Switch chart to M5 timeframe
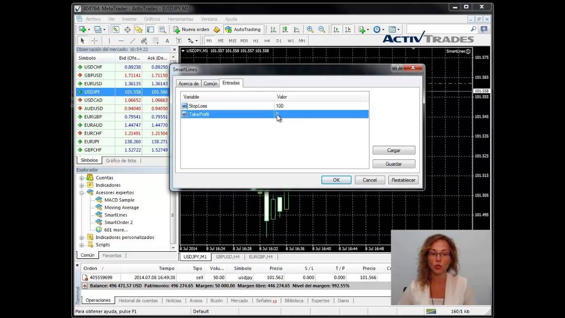 pos(221,41)
